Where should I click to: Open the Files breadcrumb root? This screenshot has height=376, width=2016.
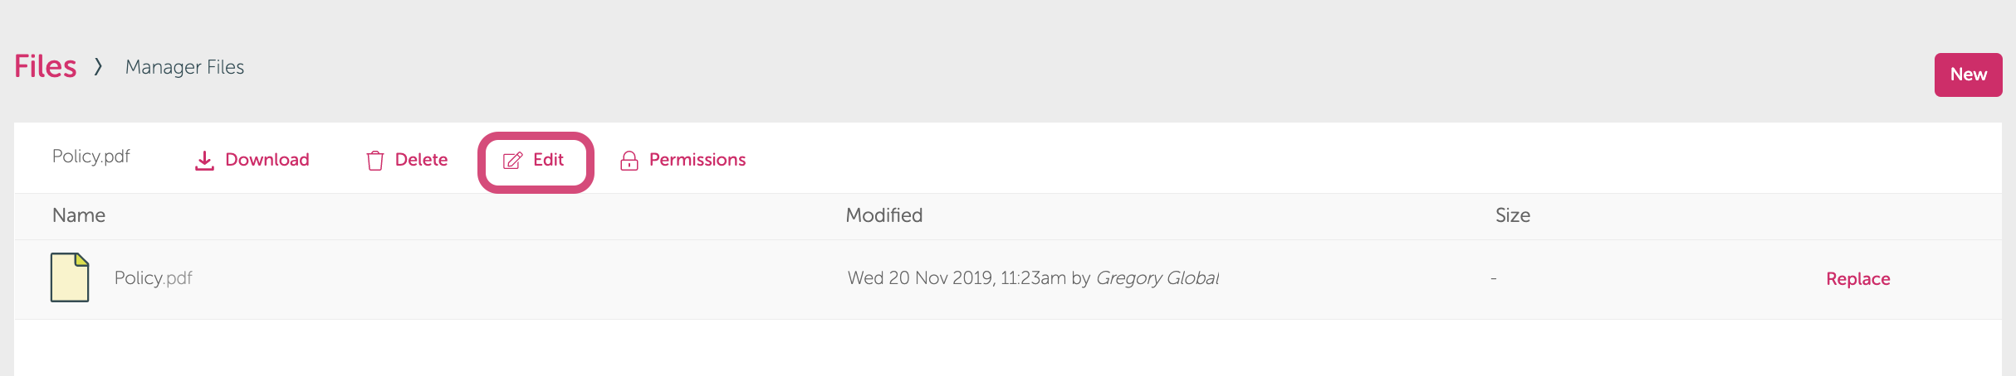tap(46, 66)
